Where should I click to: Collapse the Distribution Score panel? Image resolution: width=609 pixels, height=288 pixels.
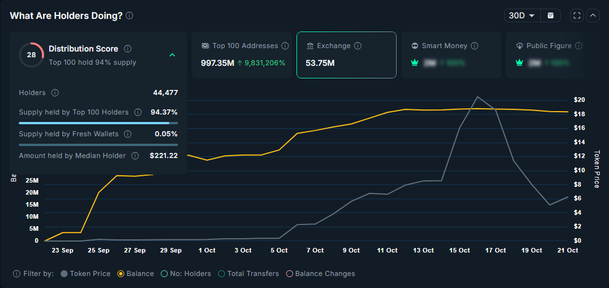pyautogui.click(x=172, y=55)
